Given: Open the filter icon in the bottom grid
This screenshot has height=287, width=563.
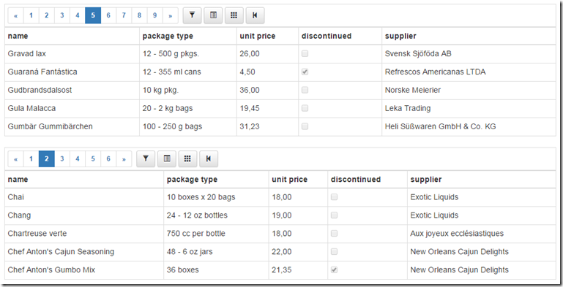Looking at the screenshot, I should click(x=146, y=158).
